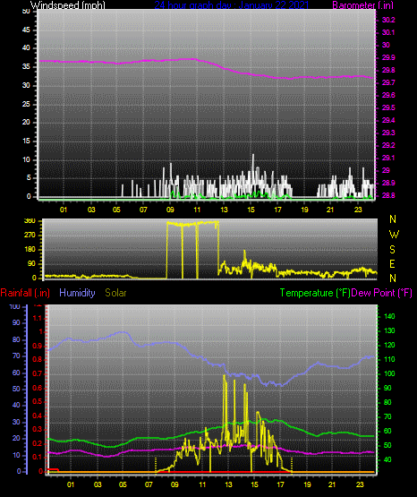417x497 pixels.
Task: Select windspeed scale value 35
Action: pos(26,67)
